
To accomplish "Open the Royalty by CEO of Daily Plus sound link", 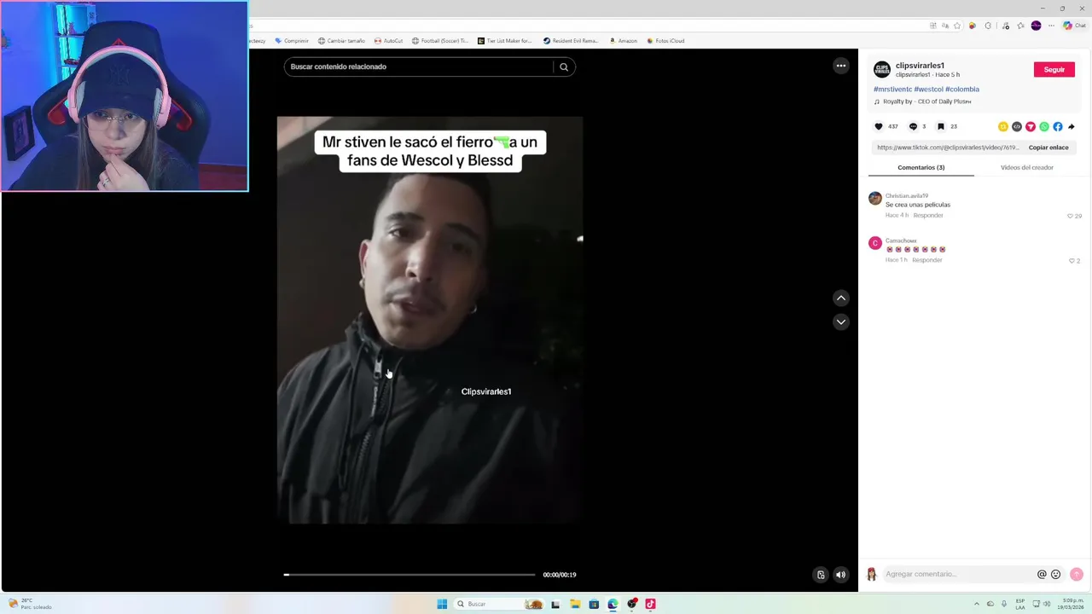I will coord(926,101).
